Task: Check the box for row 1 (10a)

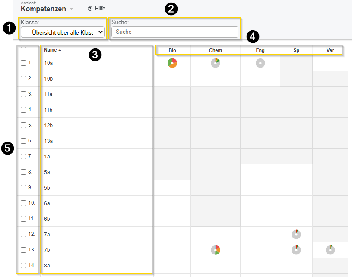Action: point(24,63)
